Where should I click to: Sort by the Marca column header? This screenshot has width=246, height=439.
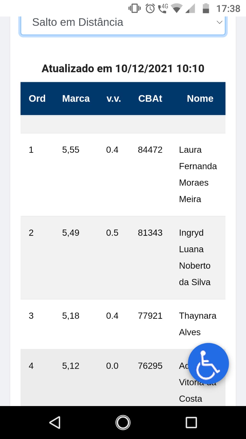[76, 99]
